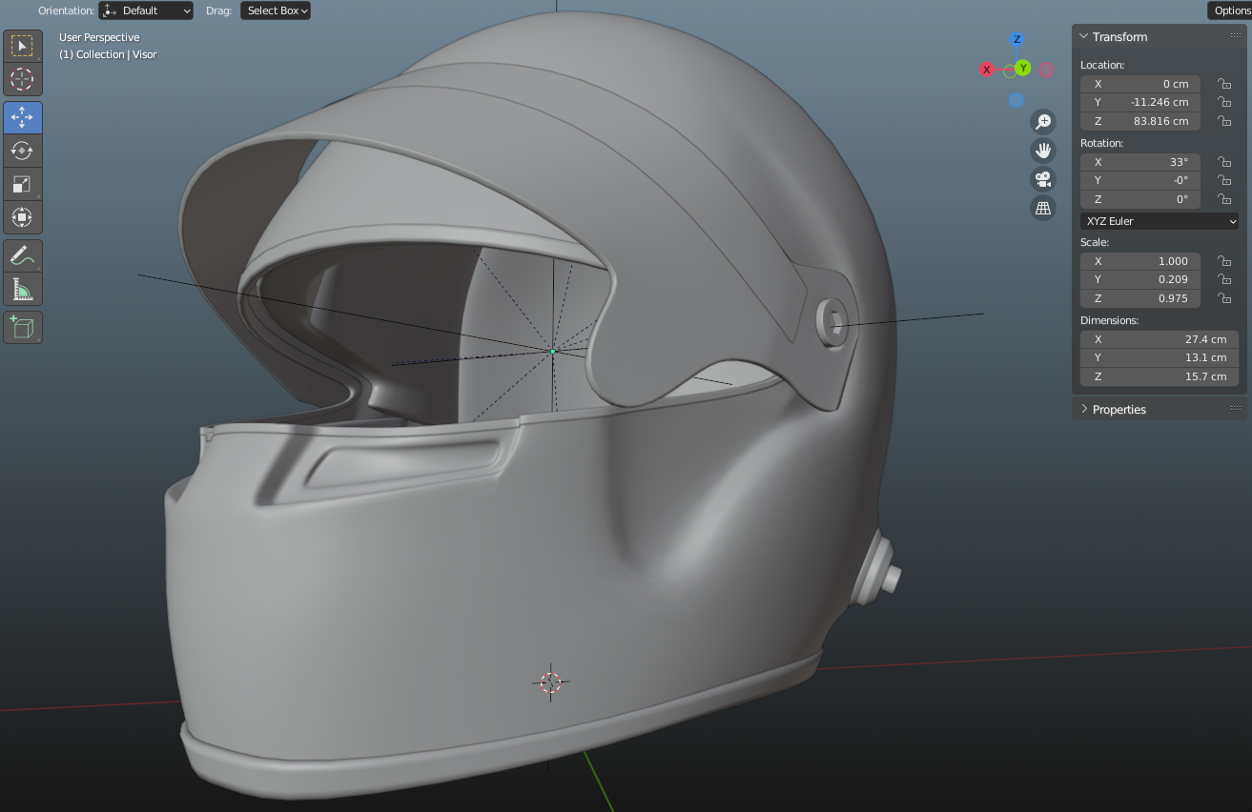
Task: Change the XYZ Euler rotation mode
Action: (1159, 220)
